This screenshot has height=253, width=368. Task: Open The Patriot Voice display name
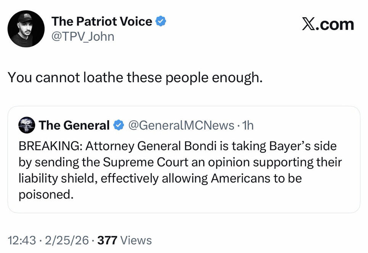pos(102,21)
